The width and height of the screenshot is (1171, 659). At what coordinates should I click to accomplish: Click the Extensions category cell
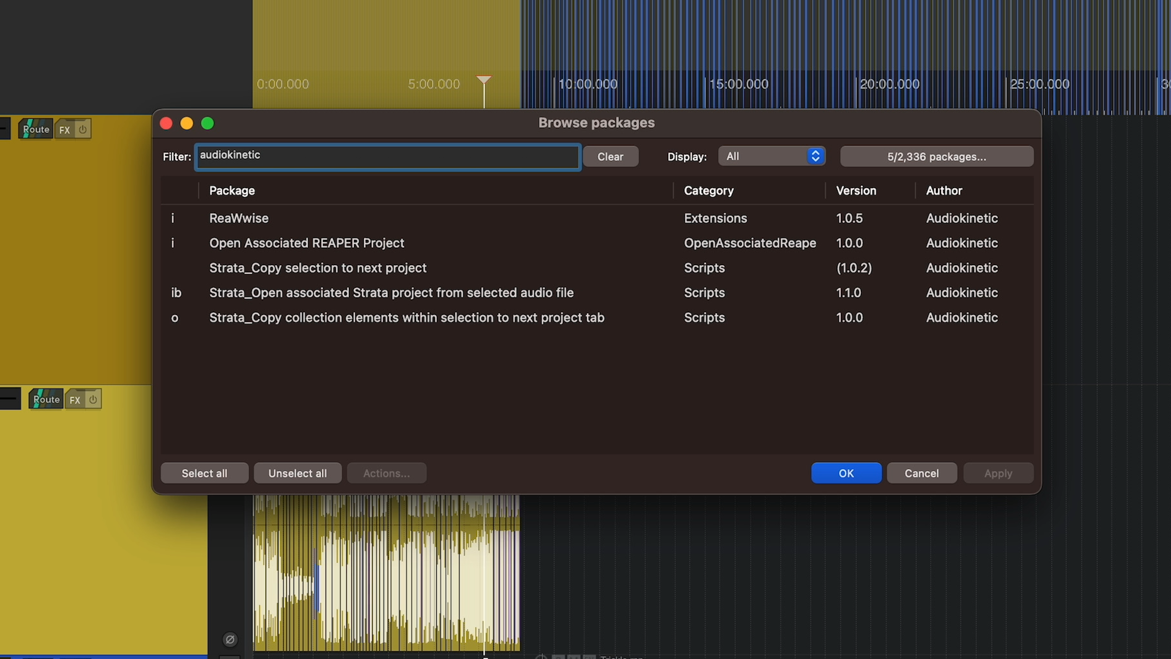click(715, 218)
